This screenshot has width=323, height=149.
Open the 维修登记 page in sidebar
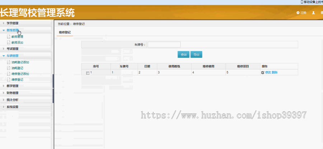tap(17, 80)
